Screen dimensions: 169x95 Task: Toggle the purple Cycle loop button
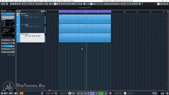(92, 93)
